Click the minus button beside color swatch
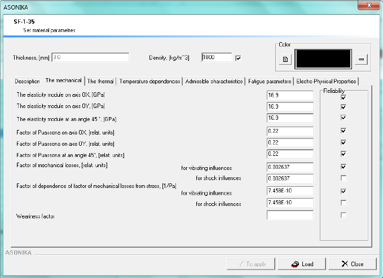 click(x=361, y=59)
